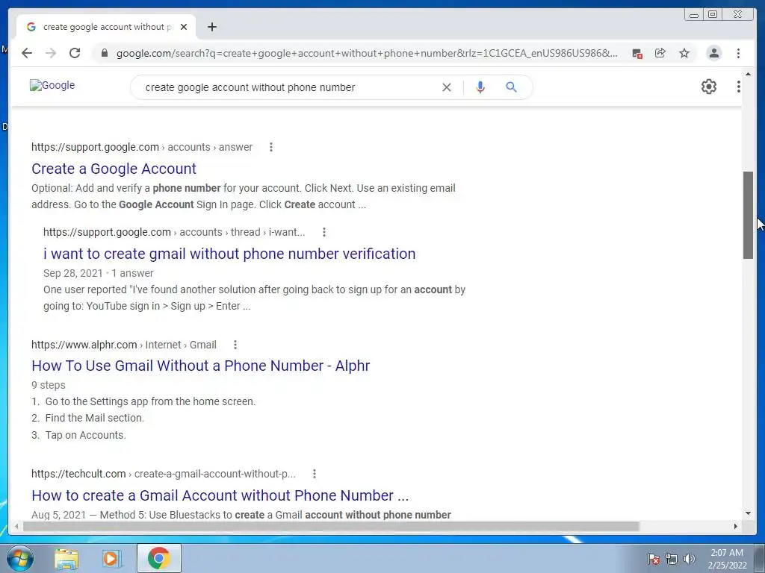Screen dimensions: 765x573
Task: Click the Chrome taskbar button
Action: [159, 558]
